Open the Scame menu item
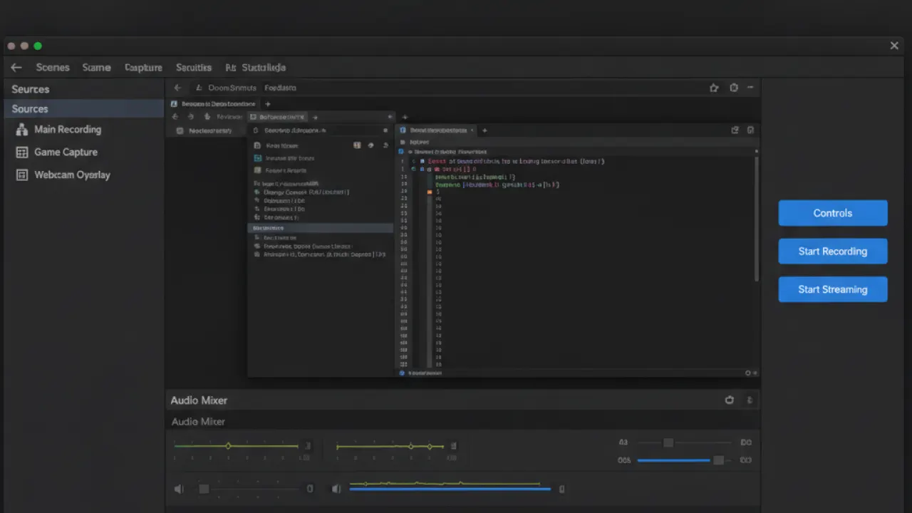This screenshot has height=513, width=912. pos(96,68)
